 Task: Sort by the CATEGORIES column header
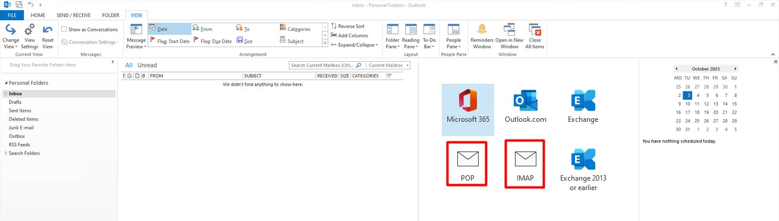368,76
